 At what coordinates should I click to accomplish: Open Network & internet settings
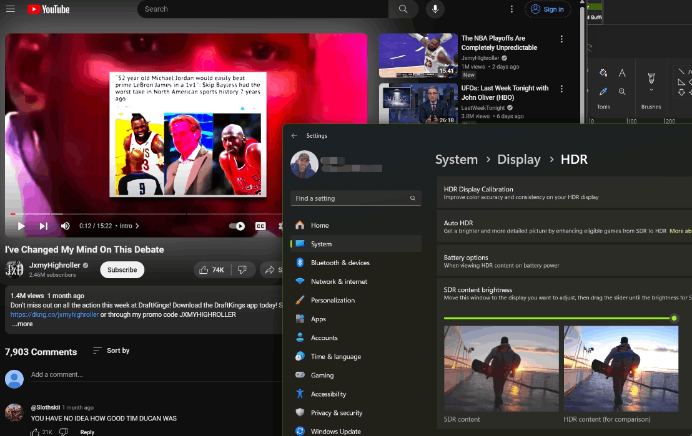(x=356, y=281)
